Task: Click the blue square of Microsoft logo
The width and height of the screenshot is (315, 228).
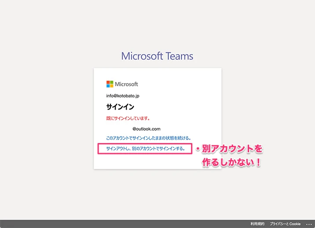Action: click(108, 86)
